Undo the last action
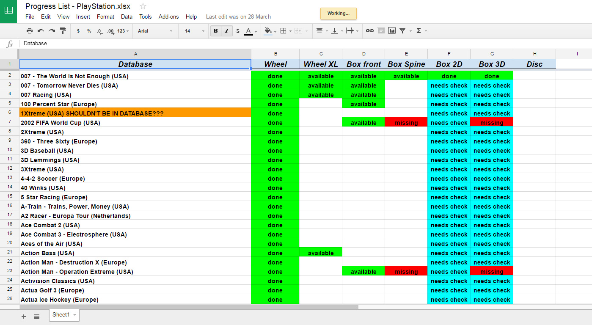The image size is (592, 325). pos(41,31)
